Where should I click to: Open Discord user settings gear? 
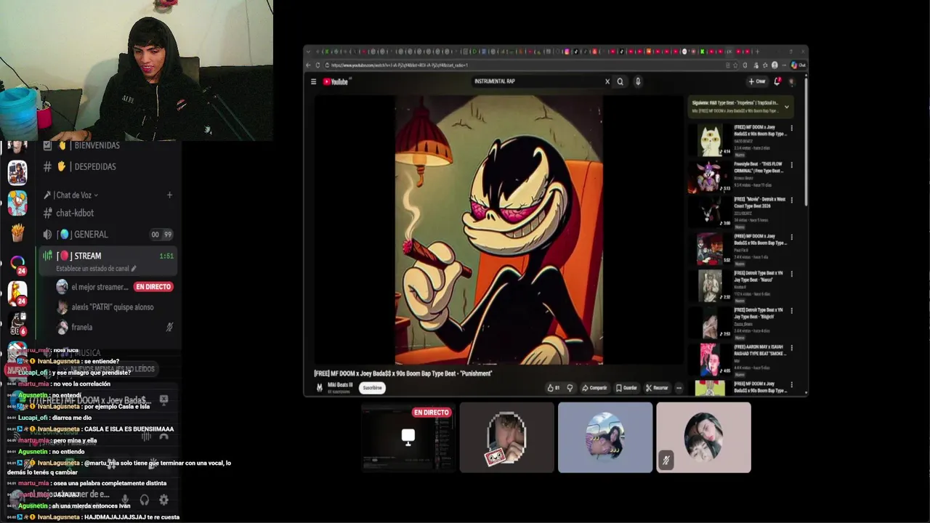pyautogui.click(x=163, y=500)
